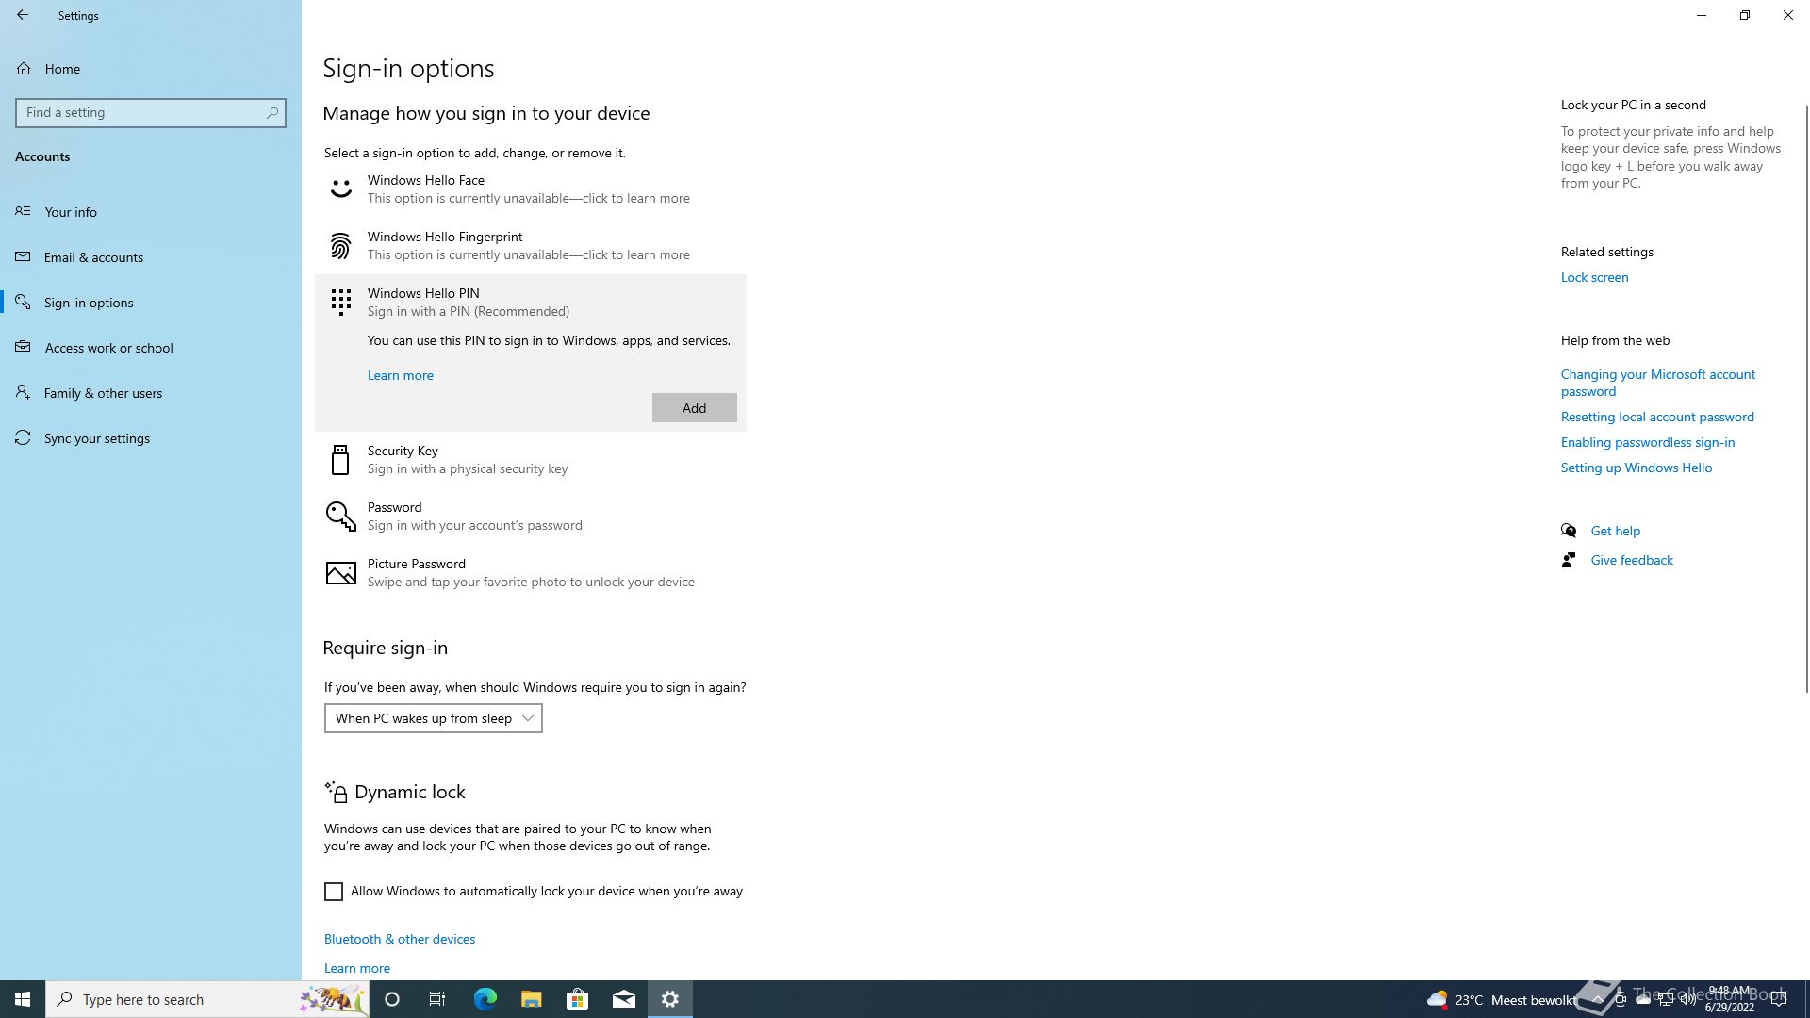Click the Get help chat icon
The height and width of the screenshot is (1018, 1810).
coord(1569,531)
